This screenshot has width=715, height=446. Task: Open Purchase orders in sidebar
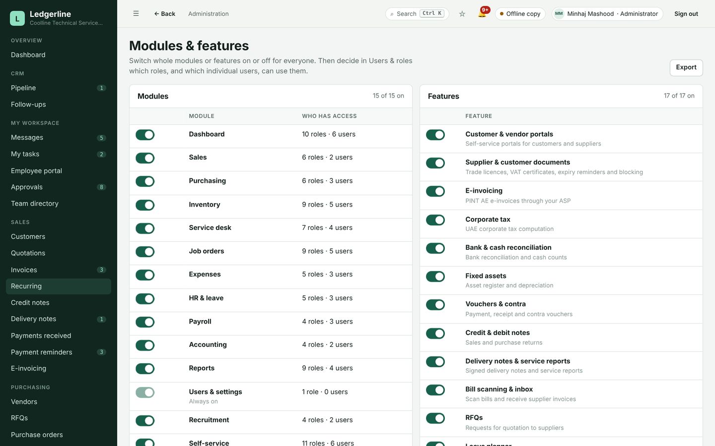59,435
